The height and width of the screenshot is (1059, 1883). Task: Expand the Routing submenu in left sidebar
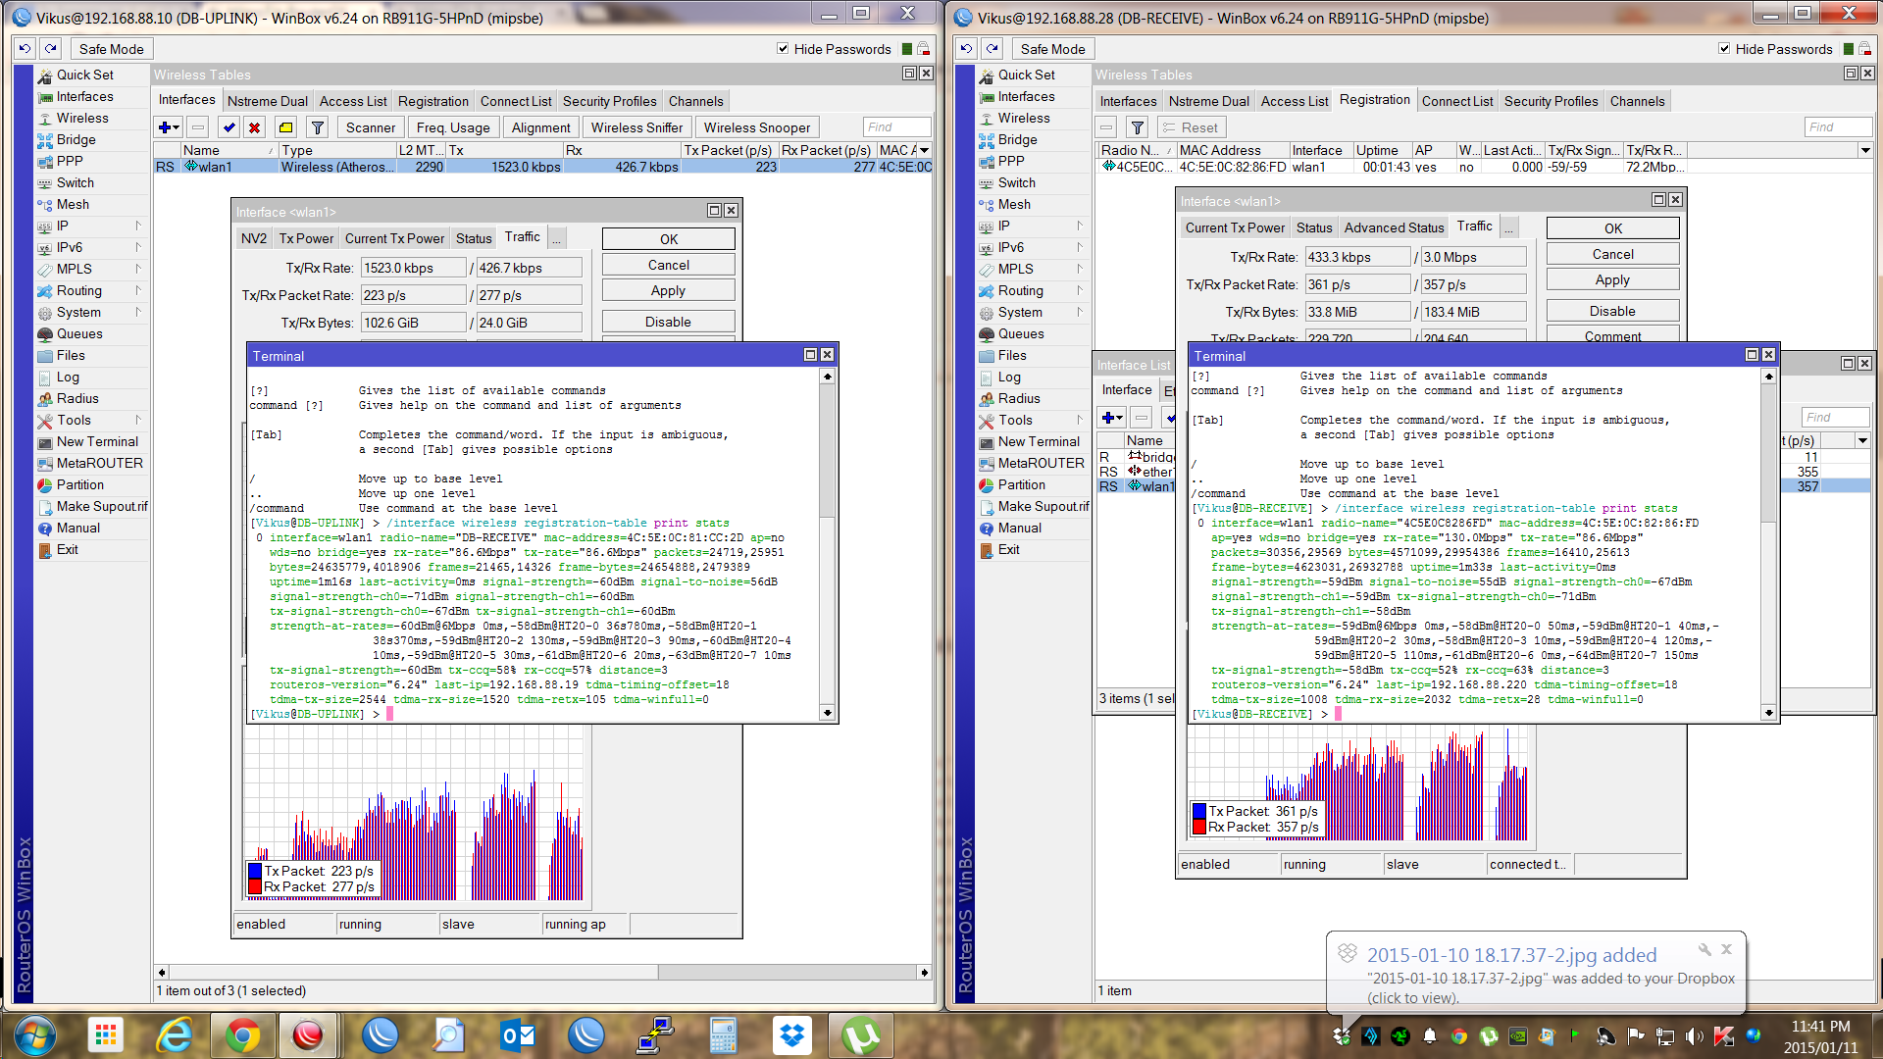(79, 290)
